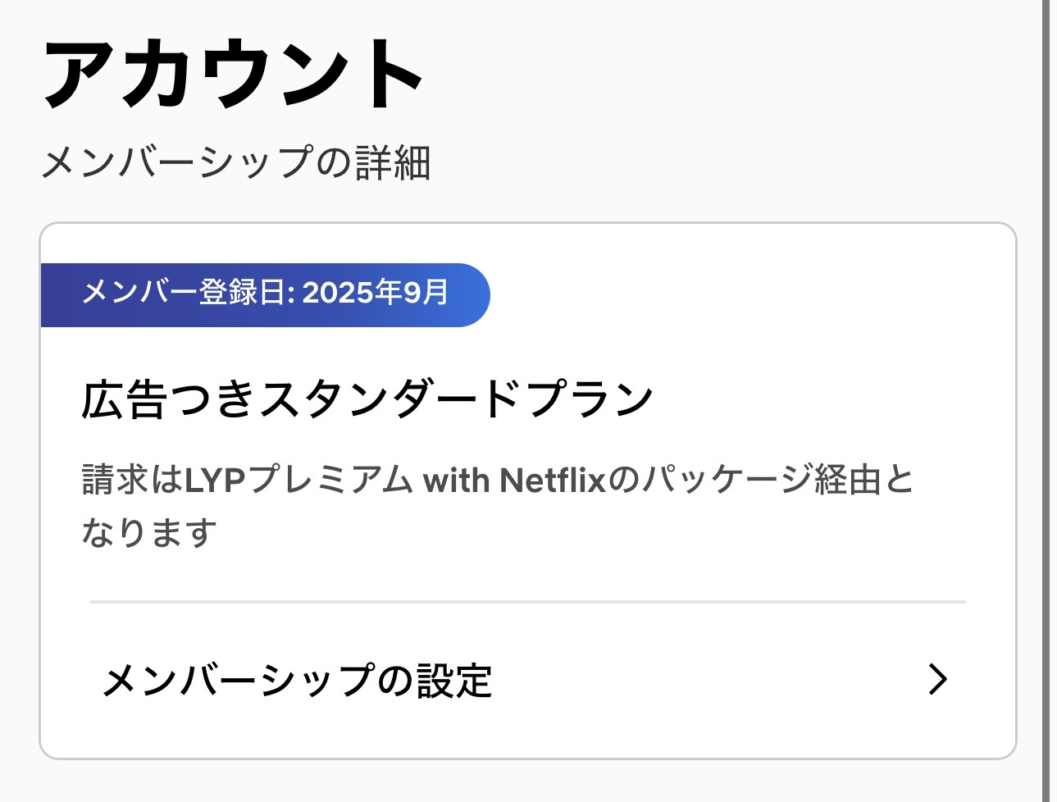Click the with word in billing description
1057x802 pixels.
[456, 480]
